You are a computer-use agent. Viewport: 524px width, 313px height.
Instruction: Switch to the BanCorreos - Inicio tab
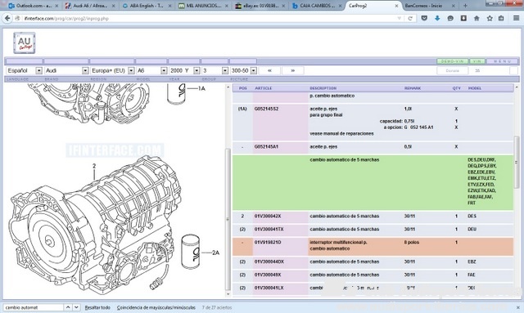point(430,6)
